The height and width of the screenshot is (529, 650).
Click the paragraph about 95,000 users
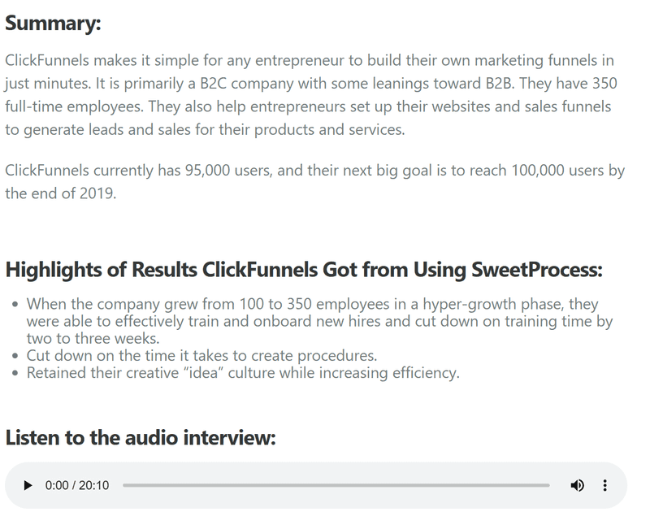pyautogui.click(x=314, y=181)
